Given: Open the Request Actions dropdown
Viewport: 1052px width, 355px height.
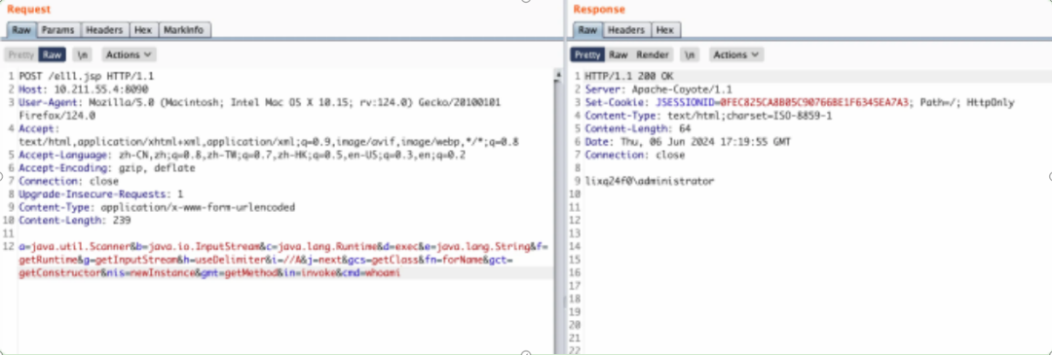Looking at the screenshot, I should [129, 54].
